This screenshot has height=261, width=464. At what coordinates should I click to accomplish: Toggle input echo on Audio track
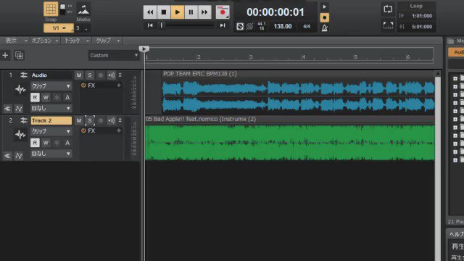coord(111,75)
